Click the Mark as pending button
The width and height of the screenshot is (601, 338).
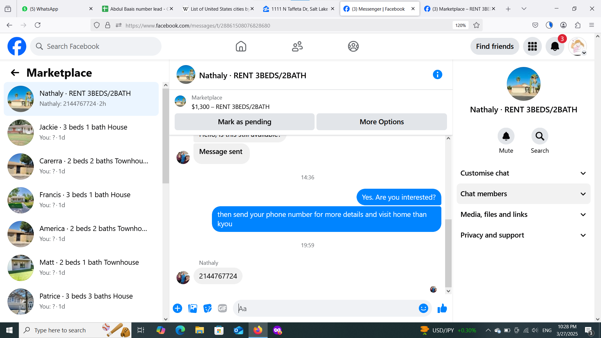tap(244, 122)
